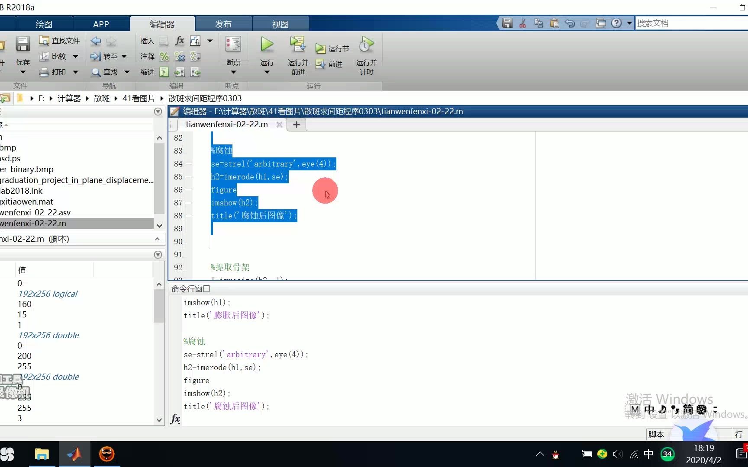Click the navigate back arrow icon
Image resolution: width=748 pixels, height=467 pixels.
click(96, 41)
